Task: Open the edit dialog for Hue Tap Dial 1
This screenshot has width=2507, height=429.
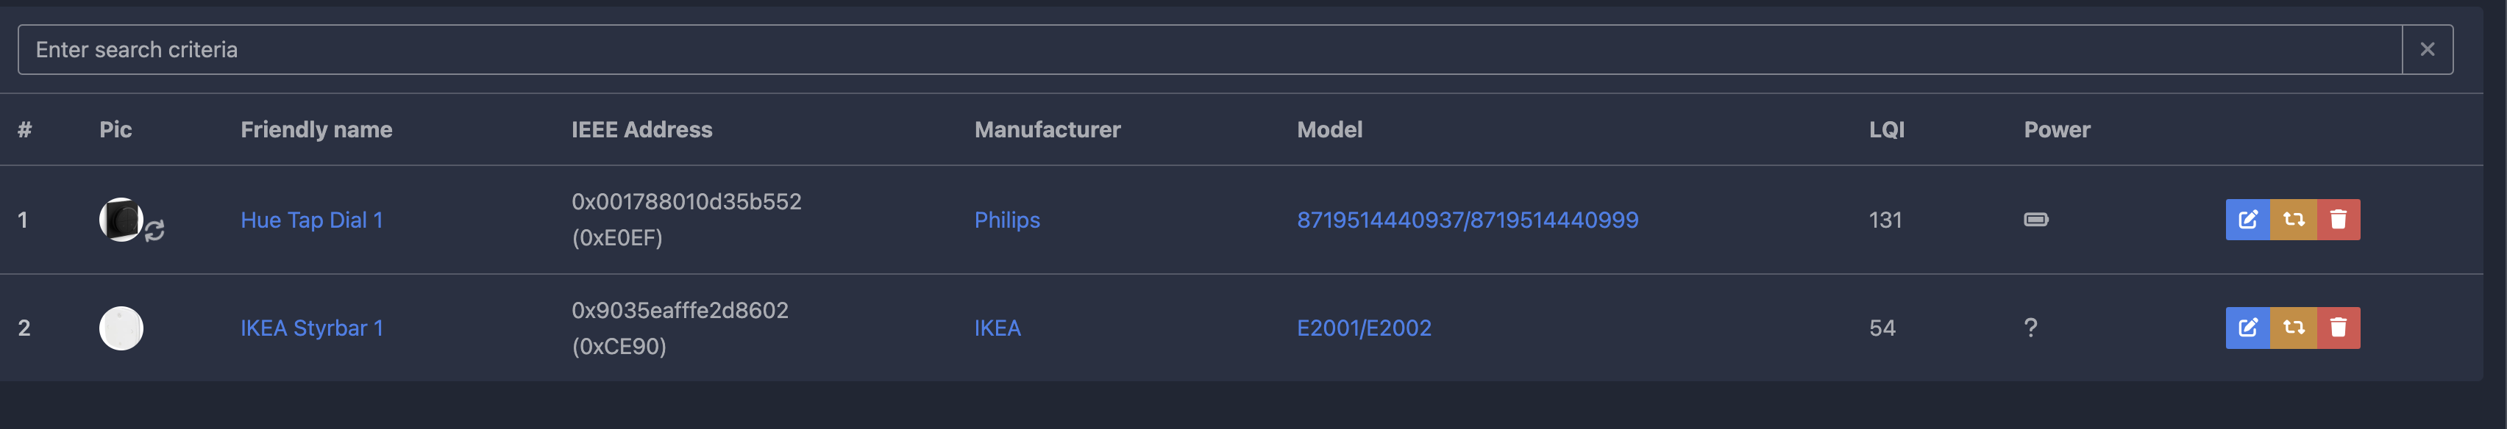Action: pos(2248,219)
